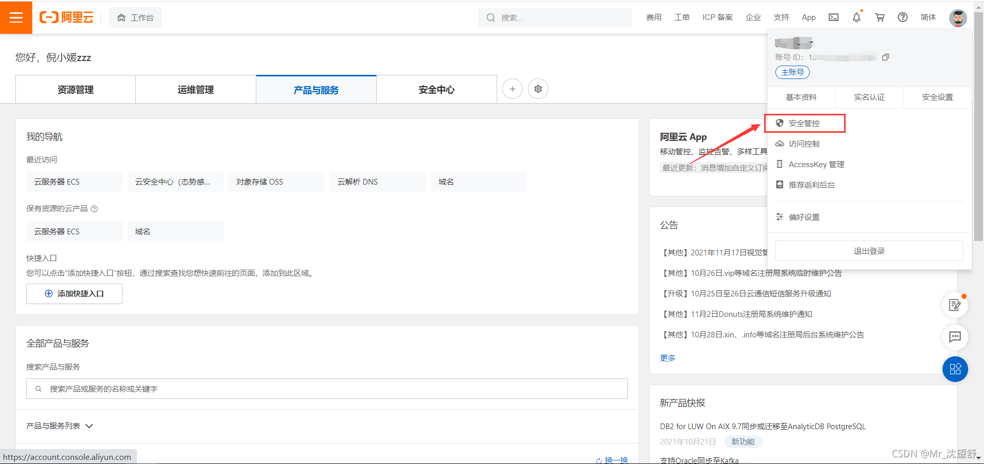Image resolution: width=984 pixels, height=464 pixels.
Task: Switch language via 简体
Action: click(x=928, y=17)
